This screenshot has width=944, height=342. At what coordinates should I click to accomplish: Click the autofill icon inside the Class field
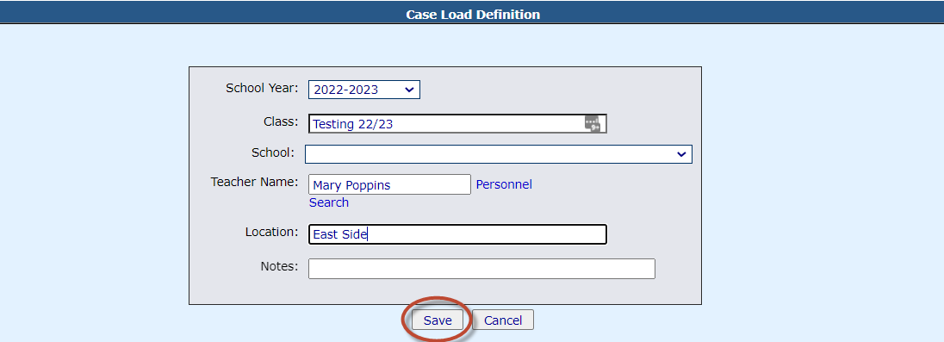pos(593,123)
